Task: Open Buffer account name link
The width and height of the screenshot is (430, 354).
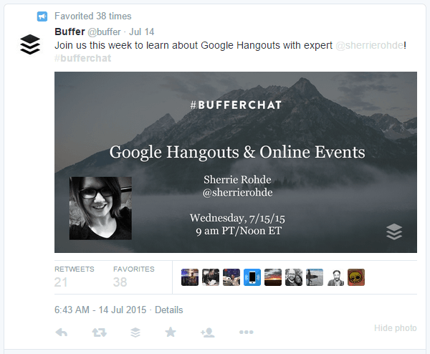Action: 70,32
